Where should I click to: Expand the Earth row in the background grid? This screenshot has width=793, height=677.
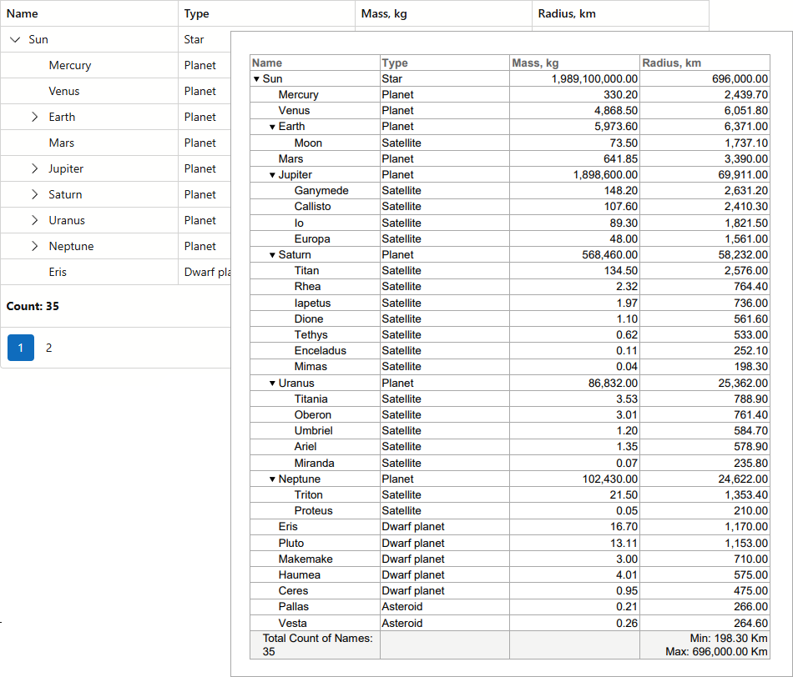34,117
